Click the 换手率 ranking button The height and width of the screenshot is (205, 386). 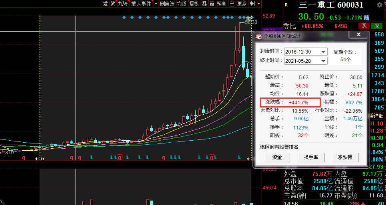tap(311, 157)
